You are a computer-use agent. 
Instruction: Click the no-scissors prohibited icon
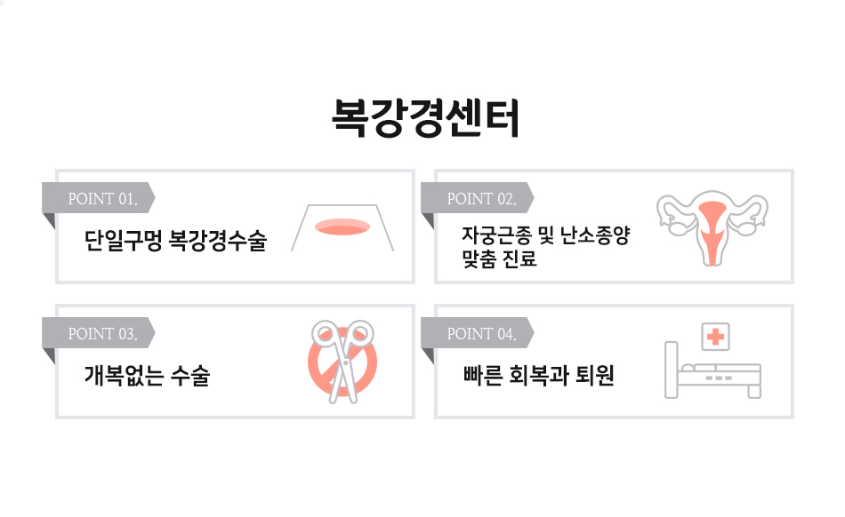[342, 362]
